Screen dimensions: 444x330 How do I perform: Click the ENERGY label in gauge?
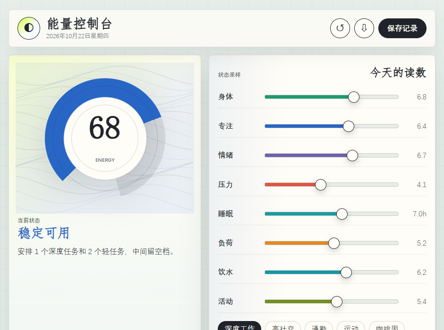coord(105,160)
